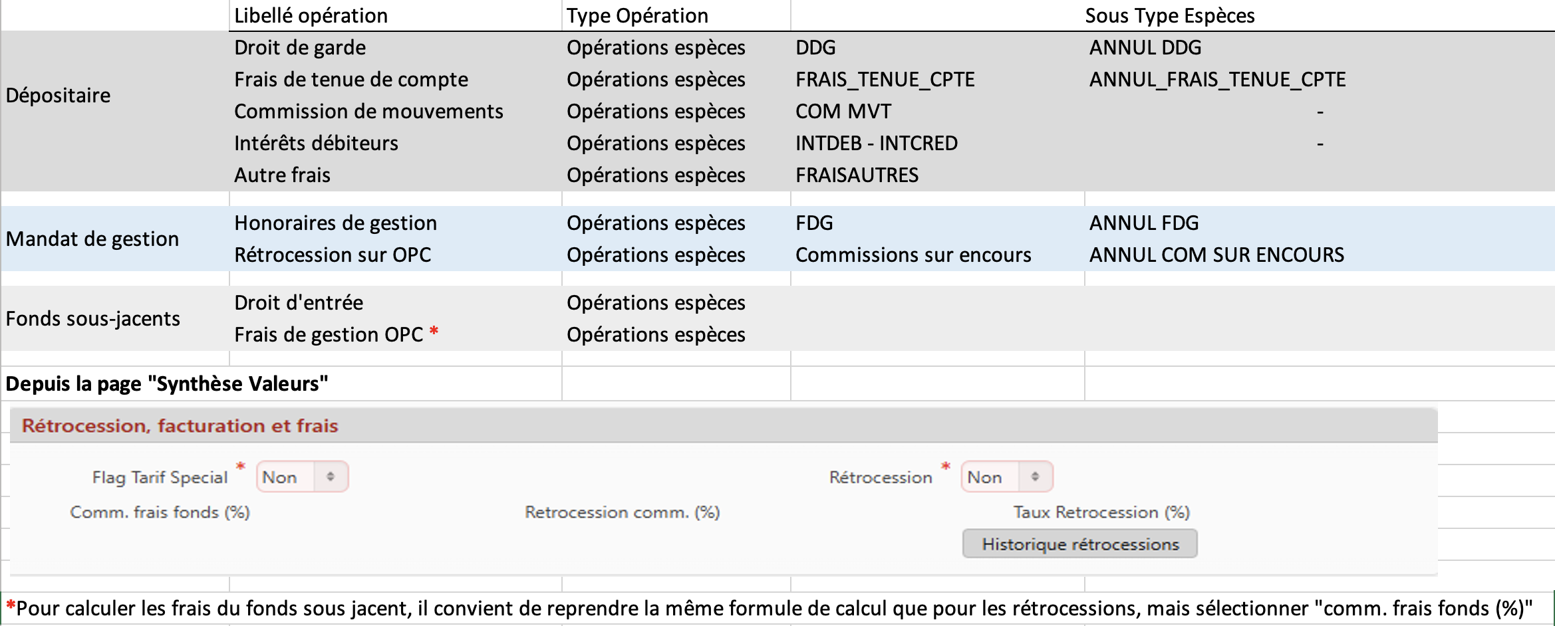The height and width of the screenshot is (626, 1555).
Task: Click the red asterisk beside Flag Tarif Special
Action: tap(241, 467)
